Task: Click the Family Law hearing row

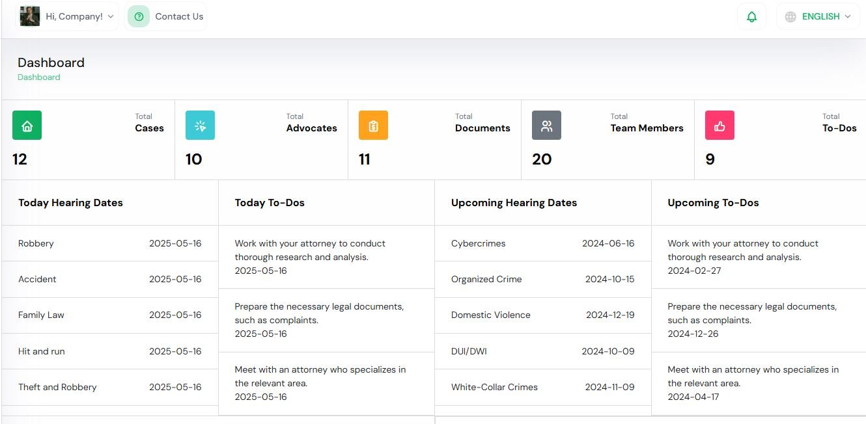Action: click(x=109, y=315)
